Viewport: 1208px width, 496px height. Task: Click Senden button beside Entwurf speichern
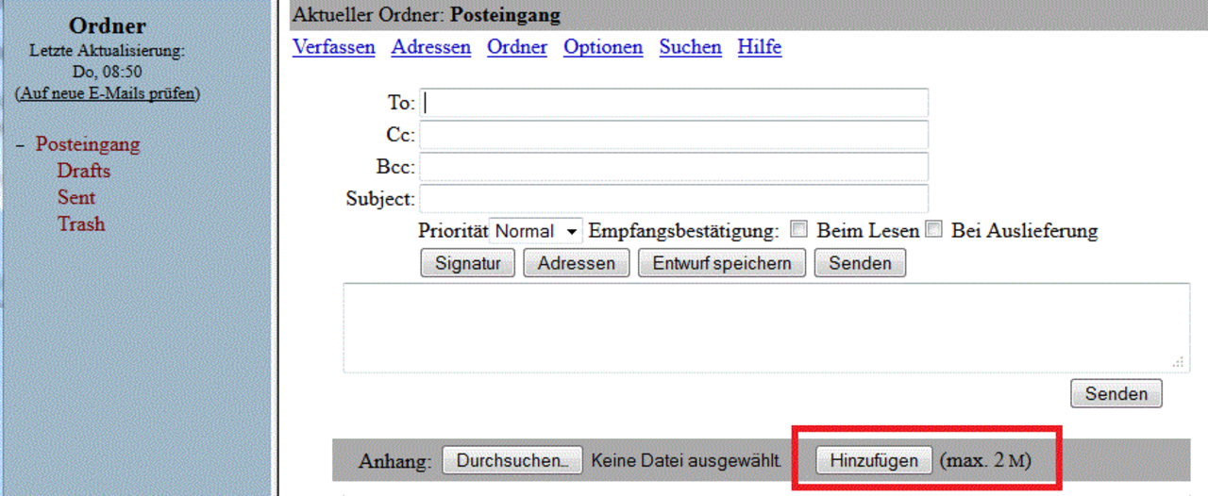[860, 263]
